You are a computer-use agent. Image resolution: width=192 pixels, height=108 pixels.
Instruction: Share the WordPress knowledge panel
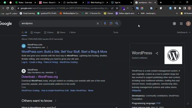157,53
